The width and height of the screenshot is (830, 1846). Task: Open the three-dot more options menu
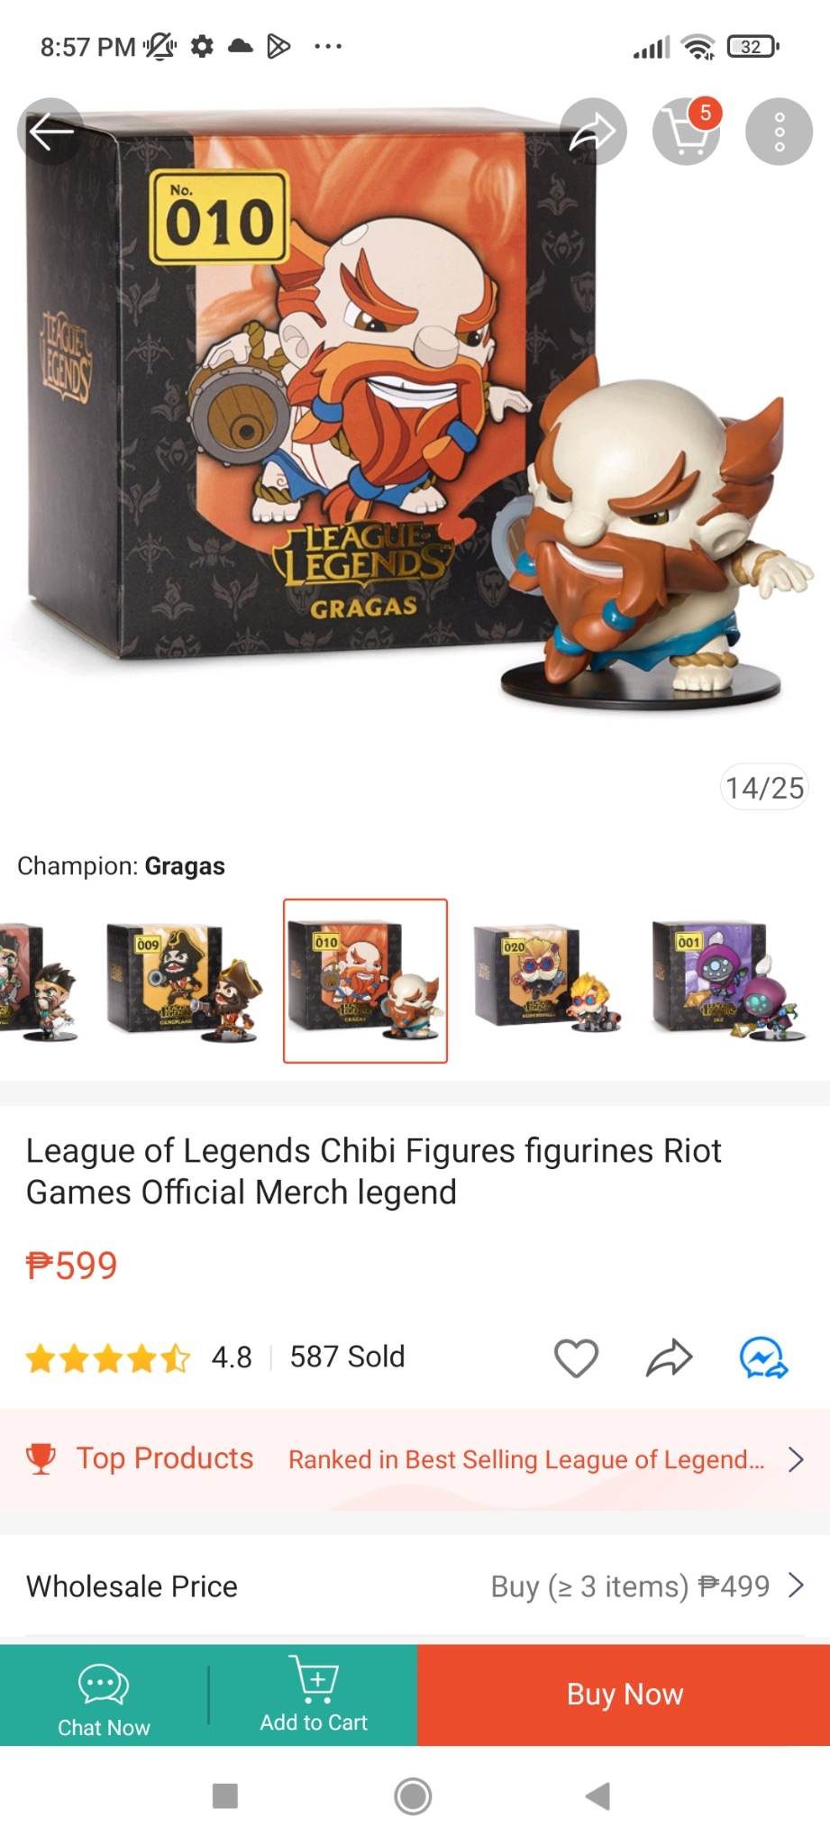pyautogui.click(x=780, y=132)
